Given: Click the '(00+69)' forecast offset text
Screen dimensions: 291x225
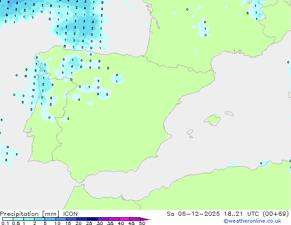Looking at the screenshot, I should 276,214.
